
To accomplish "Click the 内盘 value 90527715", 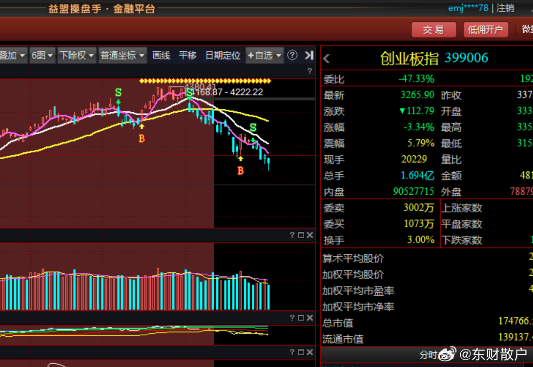I will (414, 191).
